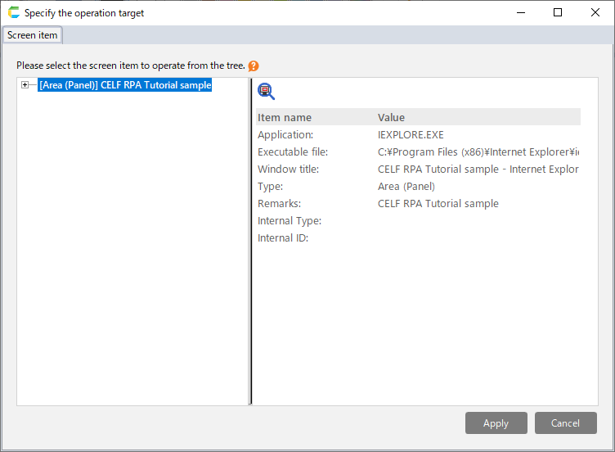Select the Internal ID property row
Screen dimensions: 615x452
point(282,237)
